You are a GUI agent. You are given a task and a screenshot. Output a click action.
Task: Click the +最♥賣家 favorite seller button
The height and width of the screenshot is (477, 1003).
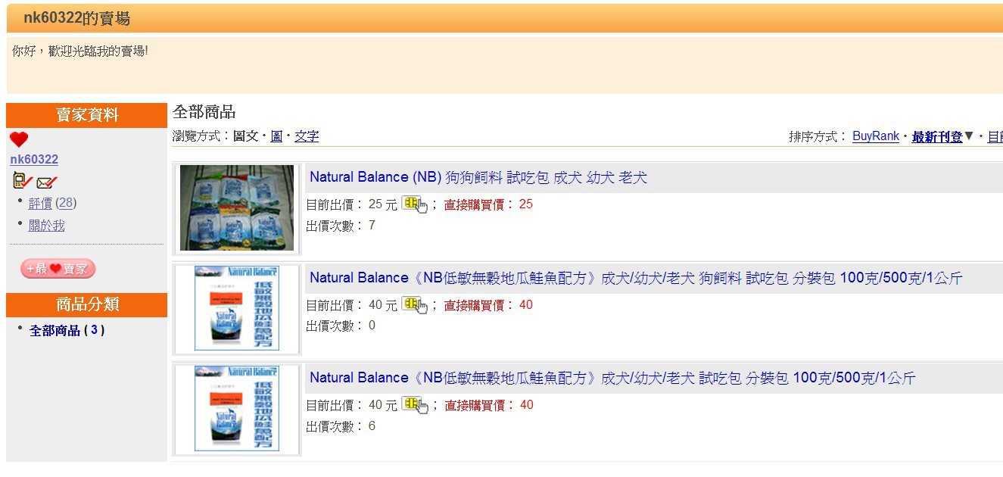click(58, 268)
